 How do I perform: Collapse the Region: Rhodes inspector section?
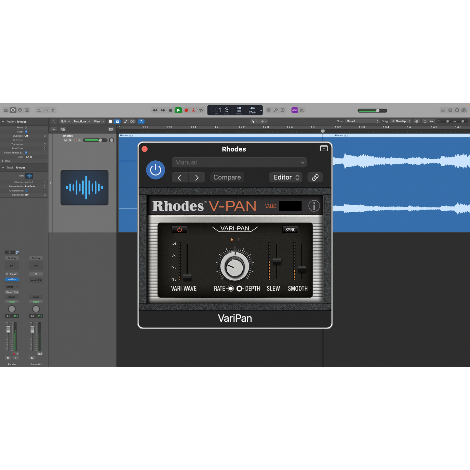click(x=3, y=122)
